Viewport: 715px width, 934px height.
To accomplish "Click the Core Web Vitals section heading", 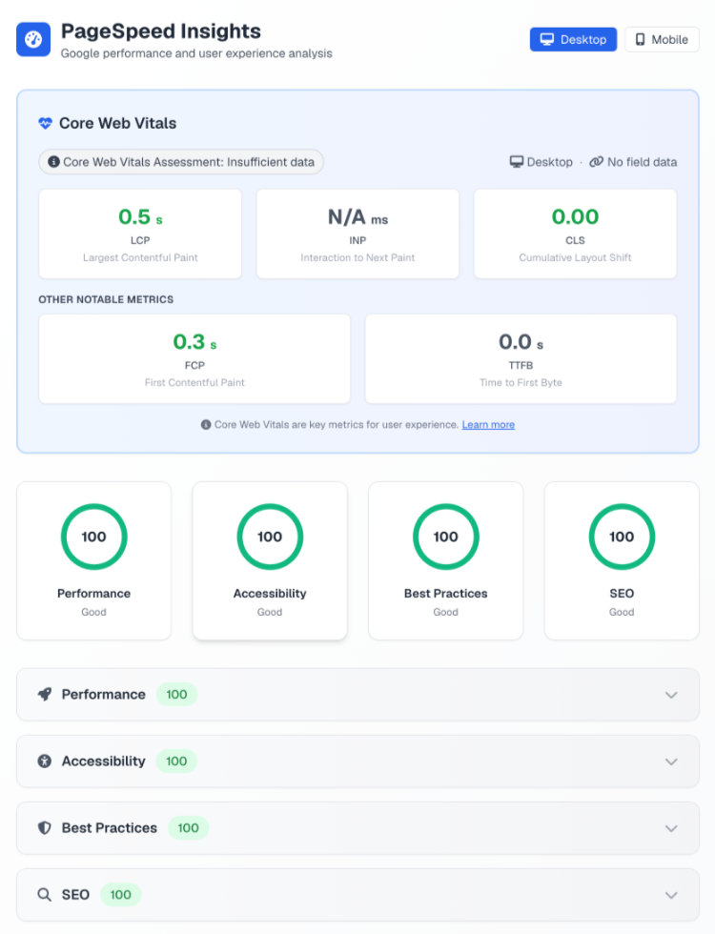I will coord(118,123).
